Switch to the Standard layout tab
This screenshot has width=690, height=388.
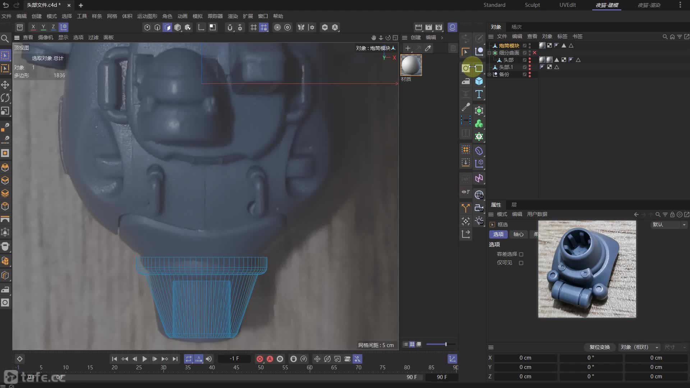pyautogui.click(x=494, y=5)
